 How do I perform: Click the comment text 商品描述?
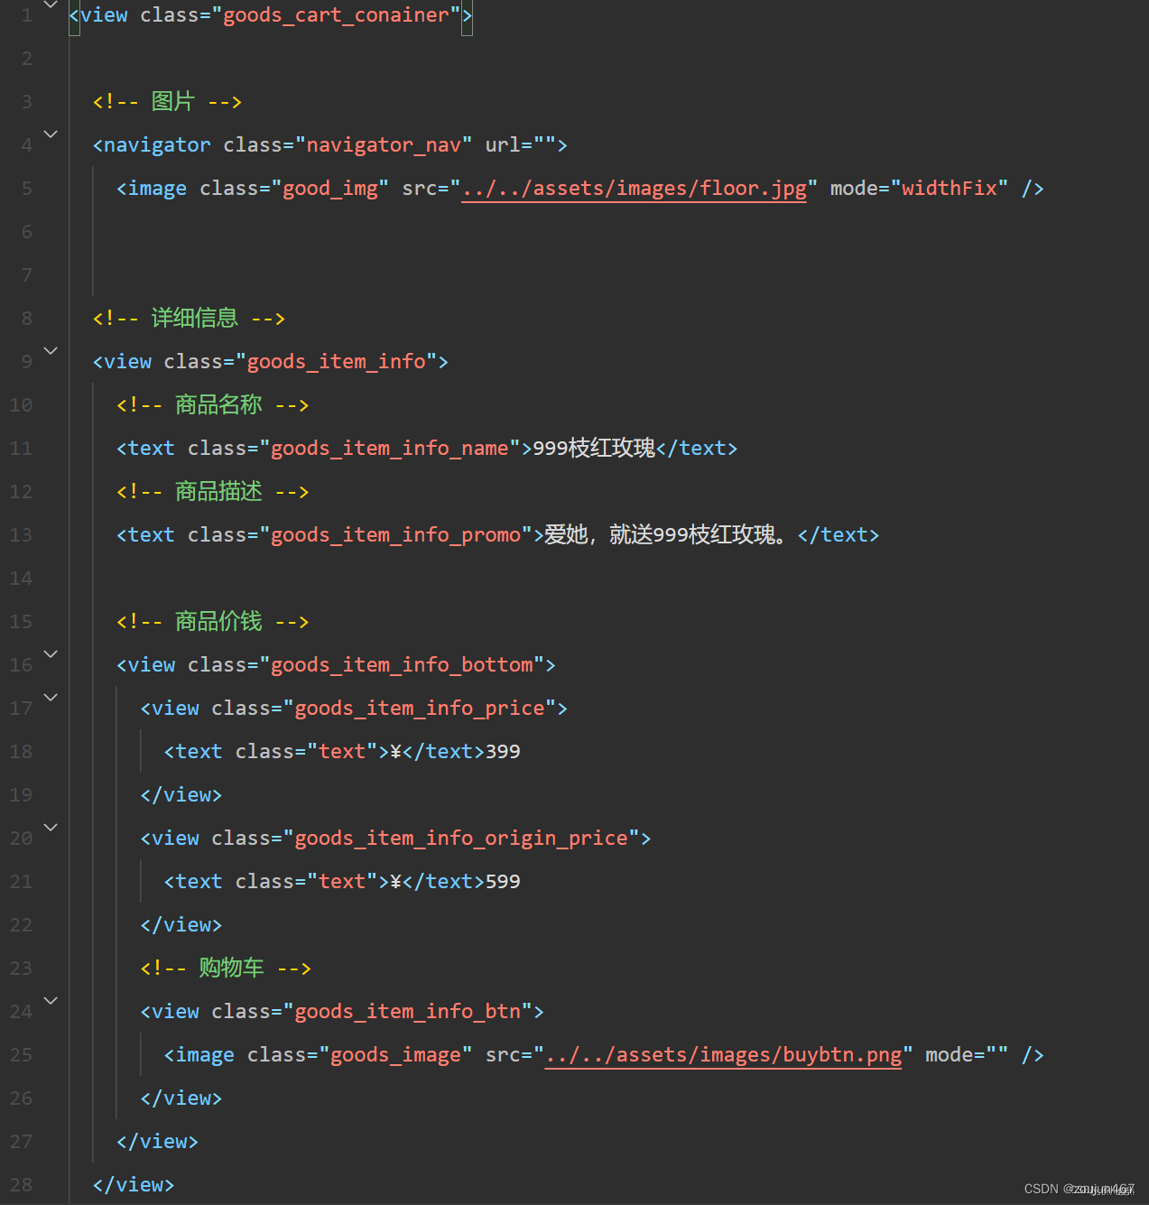pyautogui.click(x=218, y=491)
